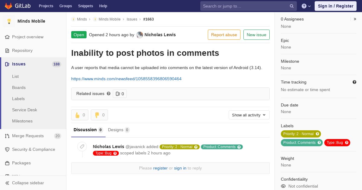This screenshot has width=362, height=190.
Task: Click the Minds Mobile project avatar
Action: [x=9, y=21]
